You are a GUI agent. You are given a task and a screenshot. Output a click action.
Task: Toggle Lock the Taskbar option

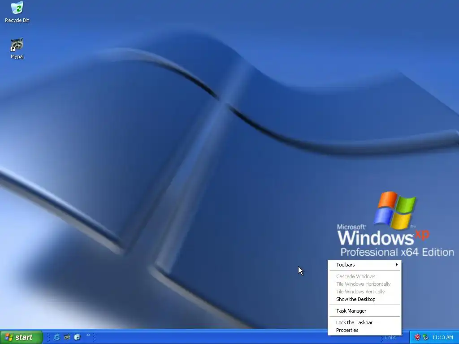tap(365, 322)
